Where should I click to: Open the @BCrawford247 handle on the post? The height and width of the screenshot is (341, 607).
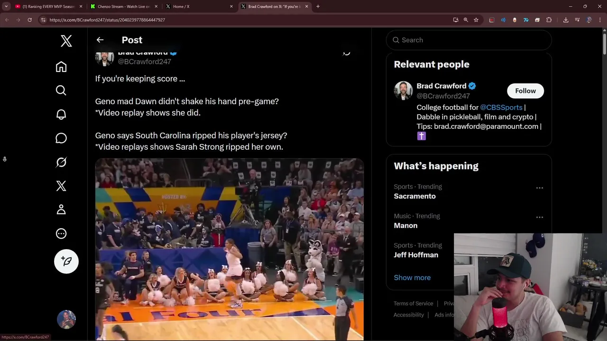pos(144,62)
